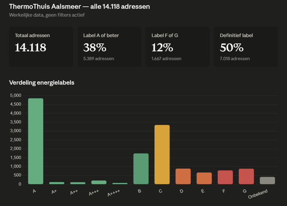Click the dark green B bar
Screen dimensions: 287x206
pyautogui.click(x=141, y=169)
